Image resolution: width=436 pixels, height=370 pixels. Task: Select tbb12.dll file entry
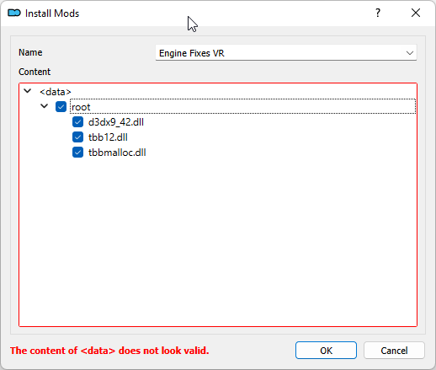pyautogui.click(x=108, y=137)
